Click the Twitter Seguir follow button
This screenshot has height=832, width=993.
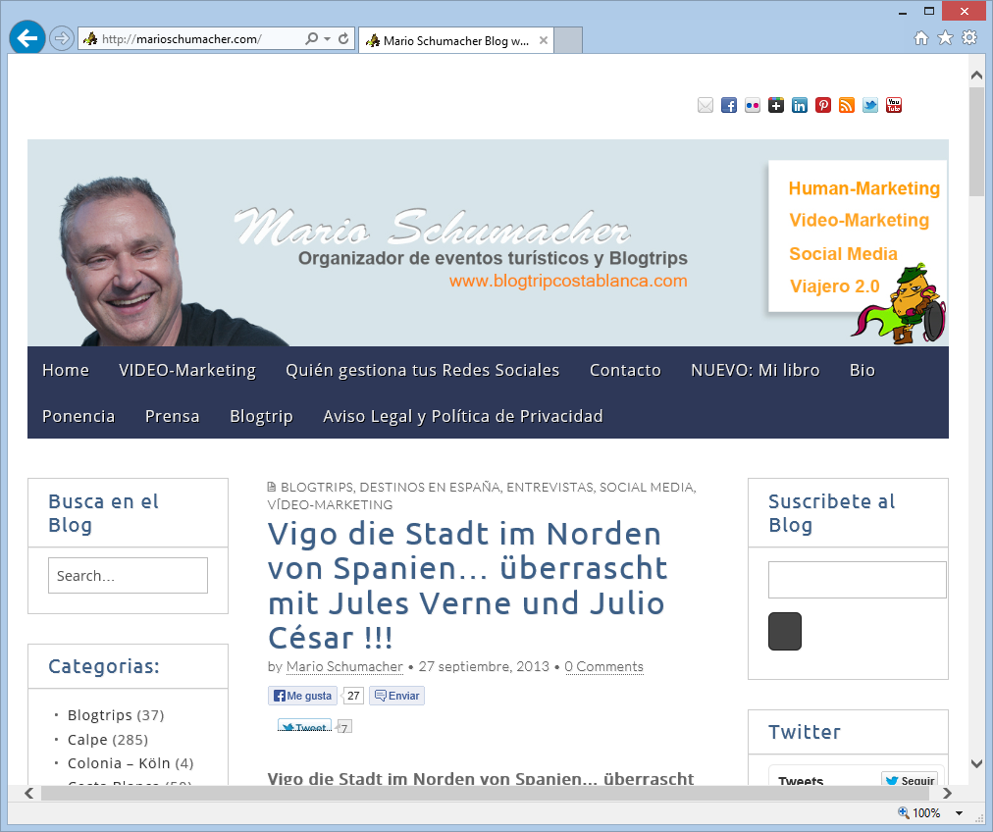pos(909,780)
